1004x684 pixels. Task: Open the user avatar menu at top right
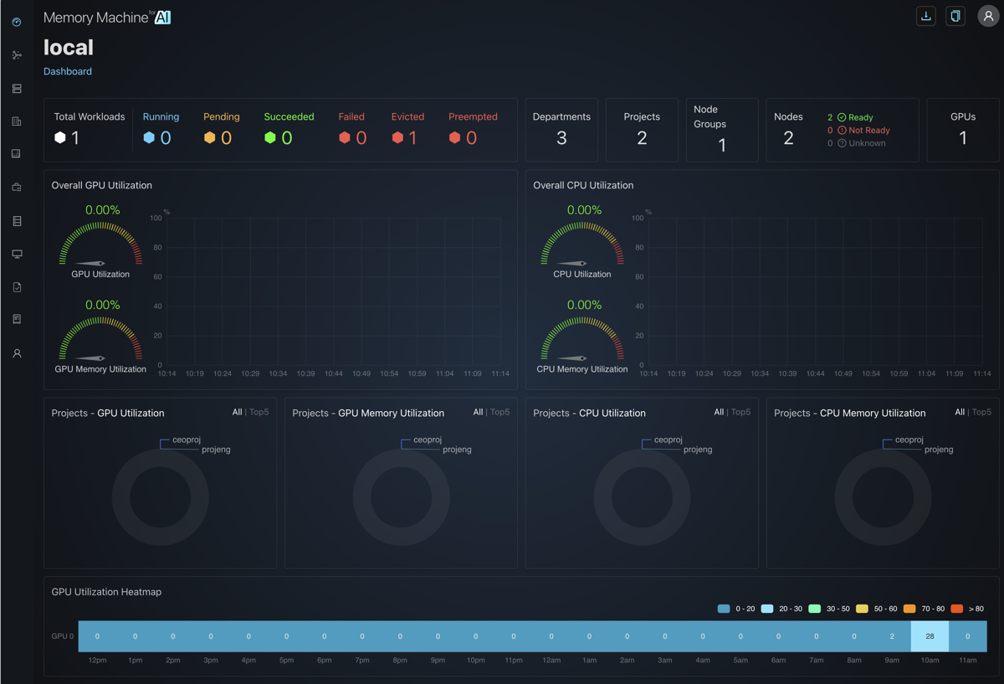point(988,16)
